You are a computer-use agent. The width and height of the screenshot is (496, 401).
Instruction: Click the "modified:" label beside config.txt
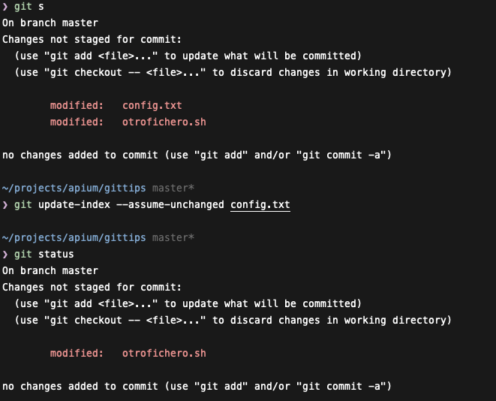[x=77, y=106]
